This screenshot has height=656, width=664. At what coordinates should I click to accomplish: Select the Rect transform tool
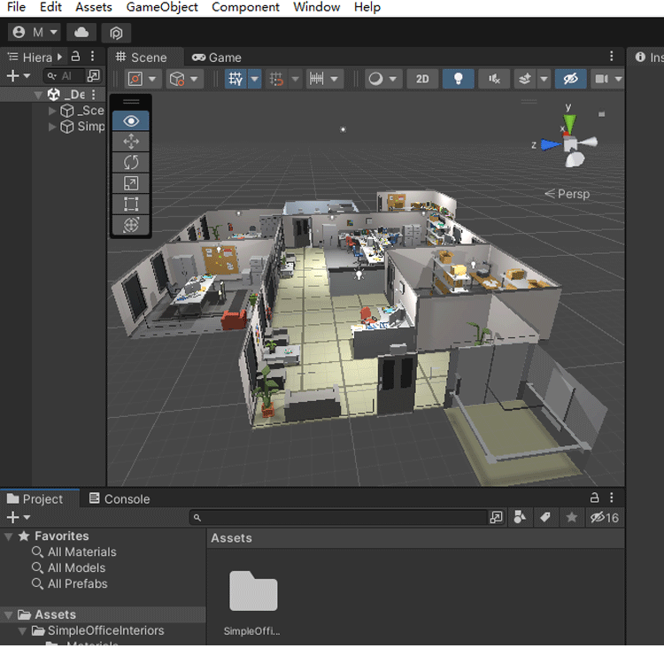pos(131,205)
